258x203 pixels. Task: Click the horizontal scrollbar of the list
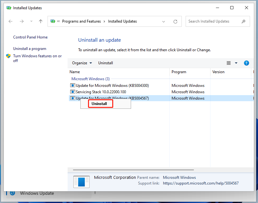point(133,170)
